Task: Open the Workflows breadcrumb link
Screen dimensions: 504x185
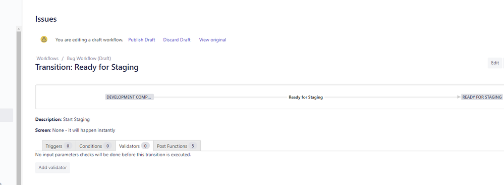Action: point(47,58)
